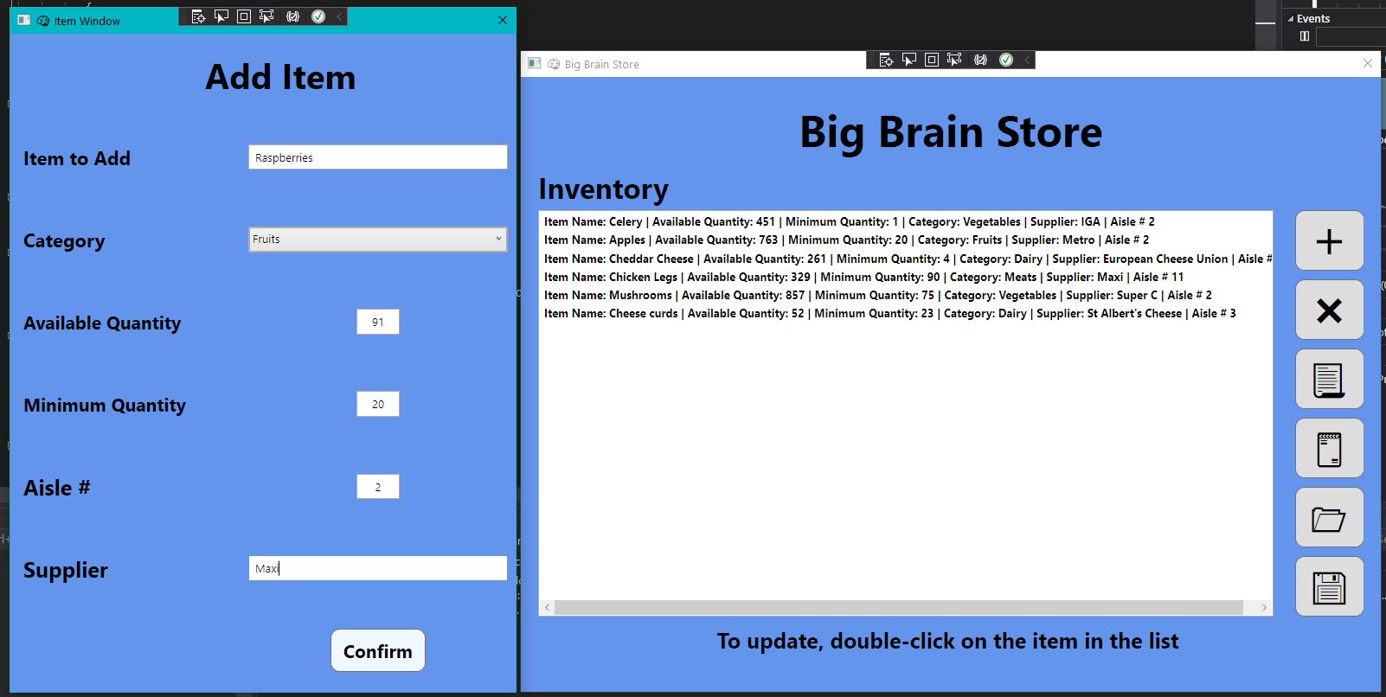Click the plus icon to add an item
This screenshot has height=697, width=1386.
tap(1329, 241)
